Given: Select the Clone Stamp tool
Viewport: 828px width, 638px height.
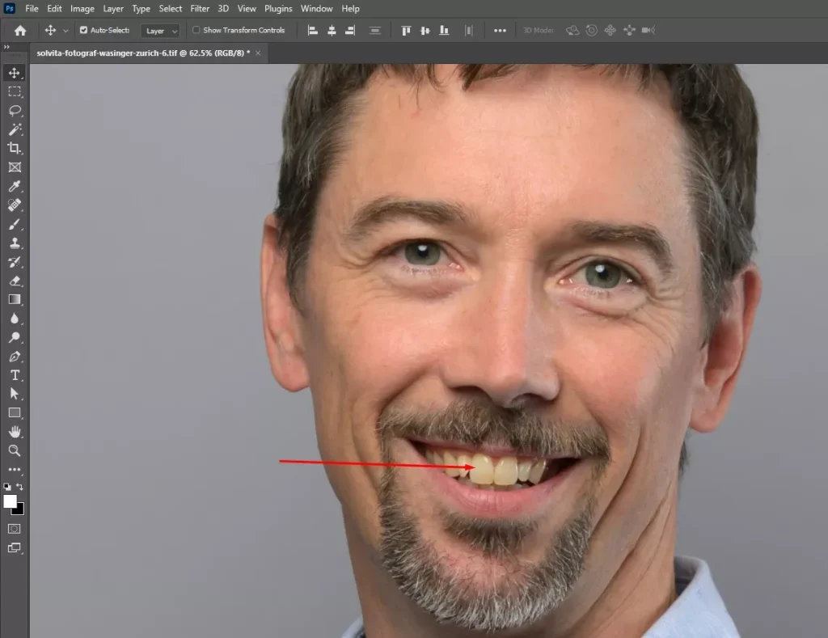Looking at the screenshot, I should pyautogui.click(x=15, y=243).
